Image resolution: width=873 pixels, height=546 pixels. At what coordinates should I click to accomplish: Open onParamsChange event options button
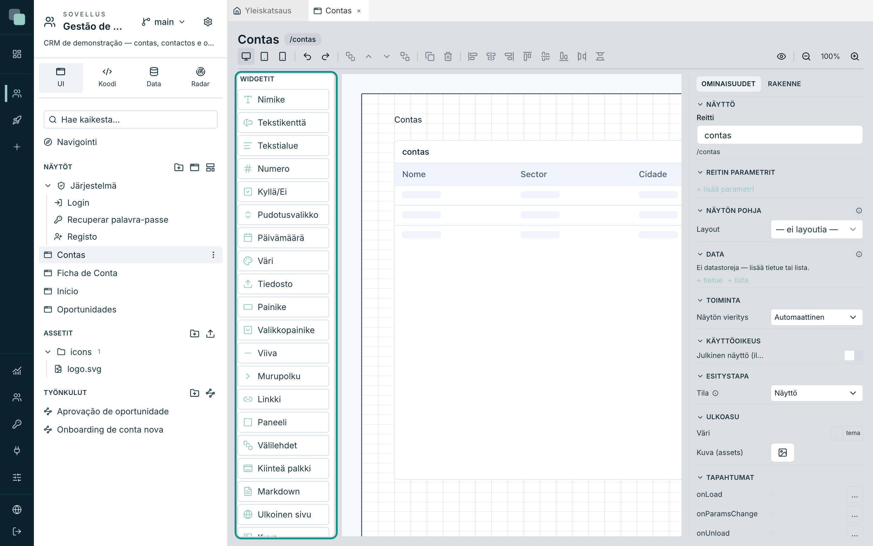855,514
